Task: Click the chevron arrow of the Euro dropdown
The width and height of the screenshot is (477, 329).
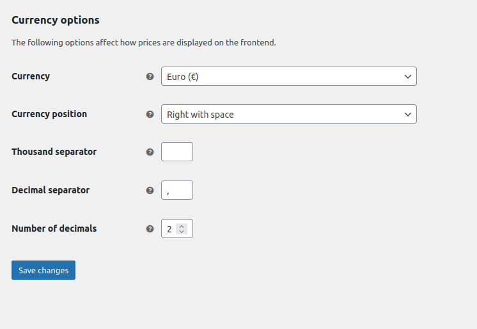Action: [x=408, y=76]
